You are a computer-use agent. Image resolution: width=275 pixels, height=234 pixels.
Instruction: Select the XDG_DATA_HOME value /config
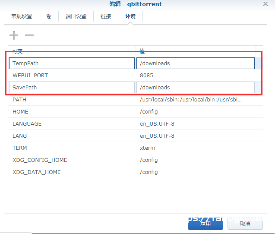point(149,172)
